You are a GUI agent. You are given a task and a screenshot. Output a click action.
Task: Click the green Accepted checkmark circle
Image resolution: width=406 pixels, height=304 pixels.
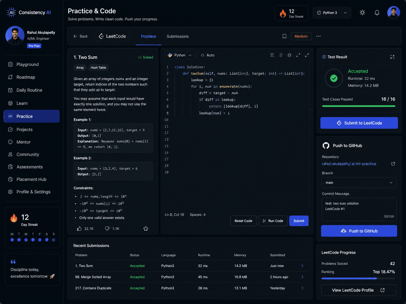coord(334,78)
